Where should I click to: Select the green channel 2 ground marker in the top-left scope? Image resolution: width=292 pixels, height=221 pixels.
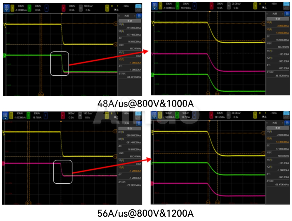click(4, 55)
